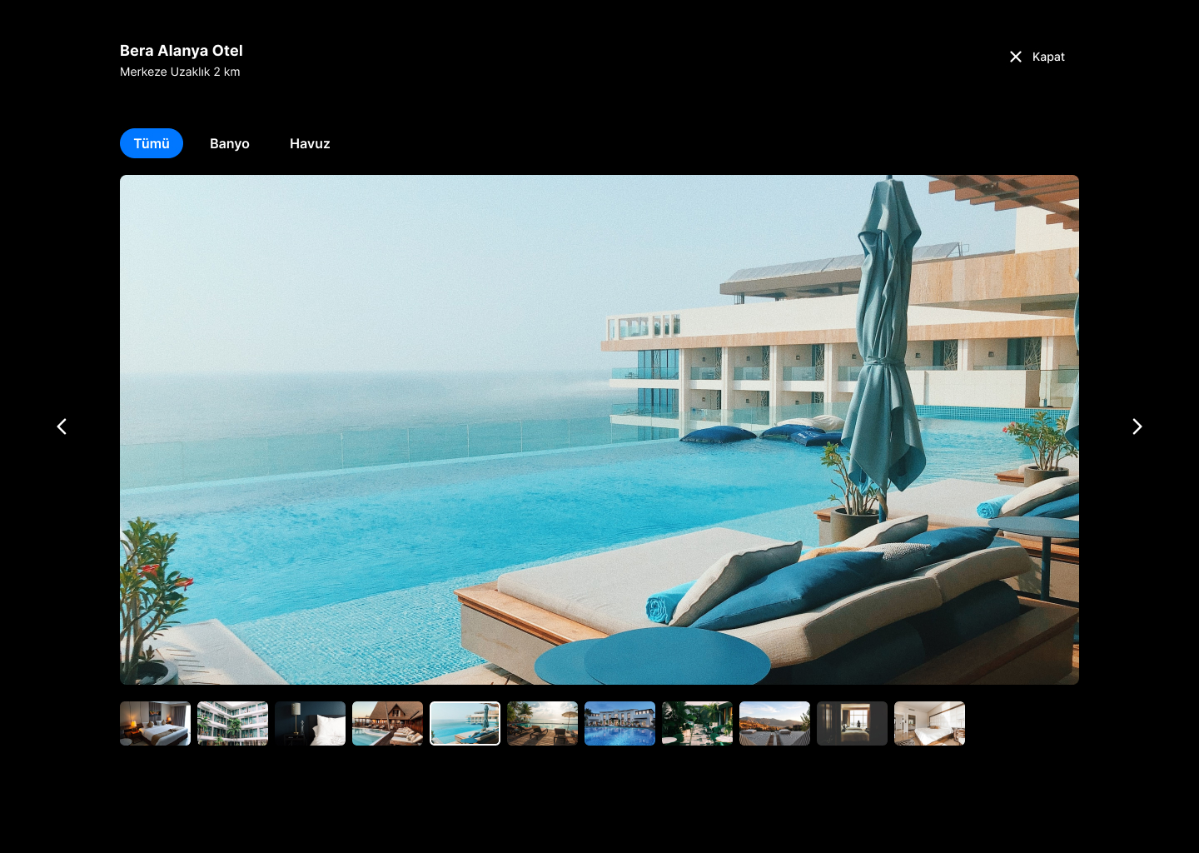Viewport: 1199px width, 853px height.
Task: Go to the previous photo with left arrow
Action: click(62, 426)
